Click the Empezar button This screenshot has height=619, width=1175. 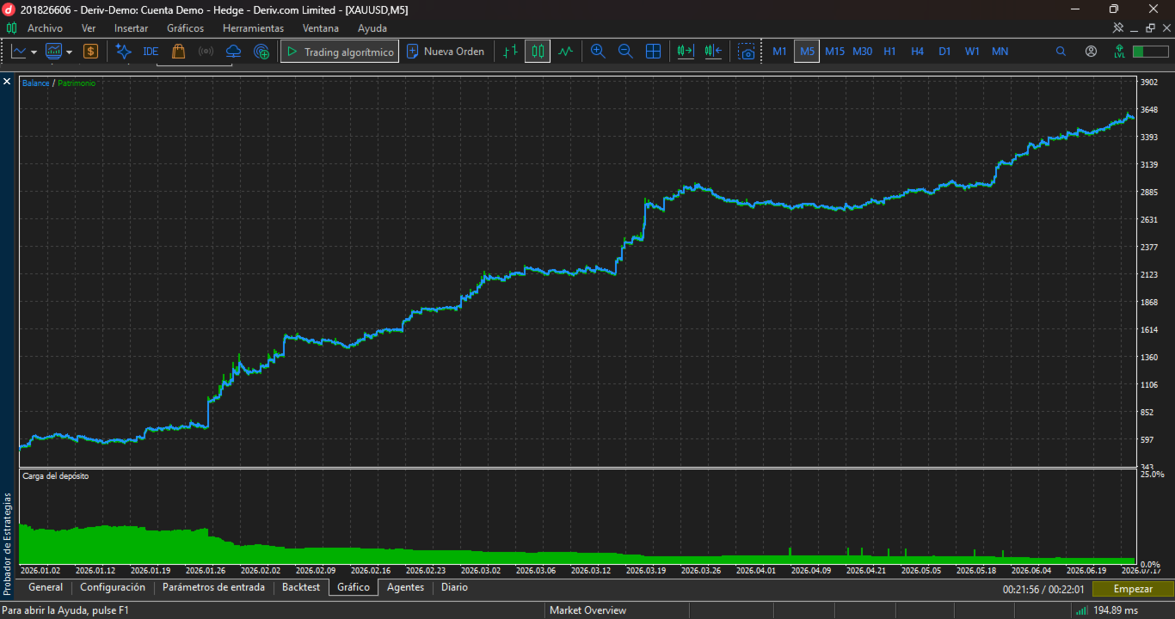tap(1133, 589)
